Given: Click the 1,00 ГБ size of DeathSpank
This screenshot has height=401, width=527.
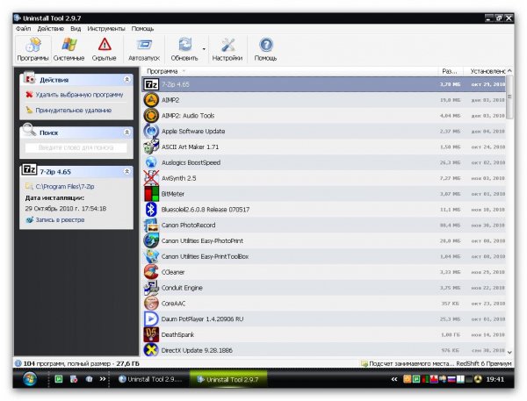Looking at the screenshot, I should pos(451,335).
